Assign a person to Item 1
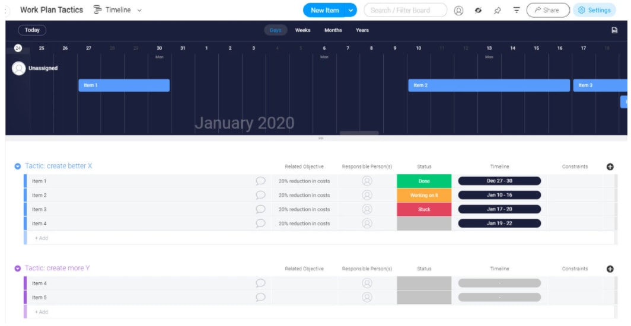The height and width of the screenshot is (326, 631). click(x=367, y=181)
